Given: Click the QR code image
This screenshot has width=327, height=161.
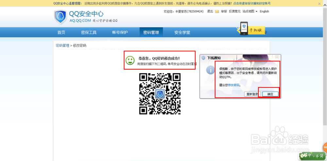Looking at the screenshot, I should pyautogui.click(x=160, y=93).
